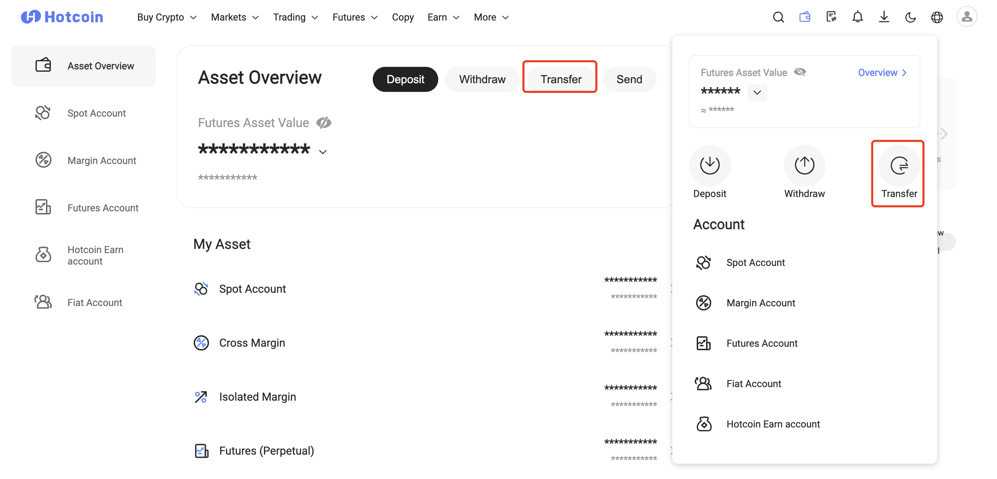
Task: Click the download app icon
Action: (x=883, y=17)
